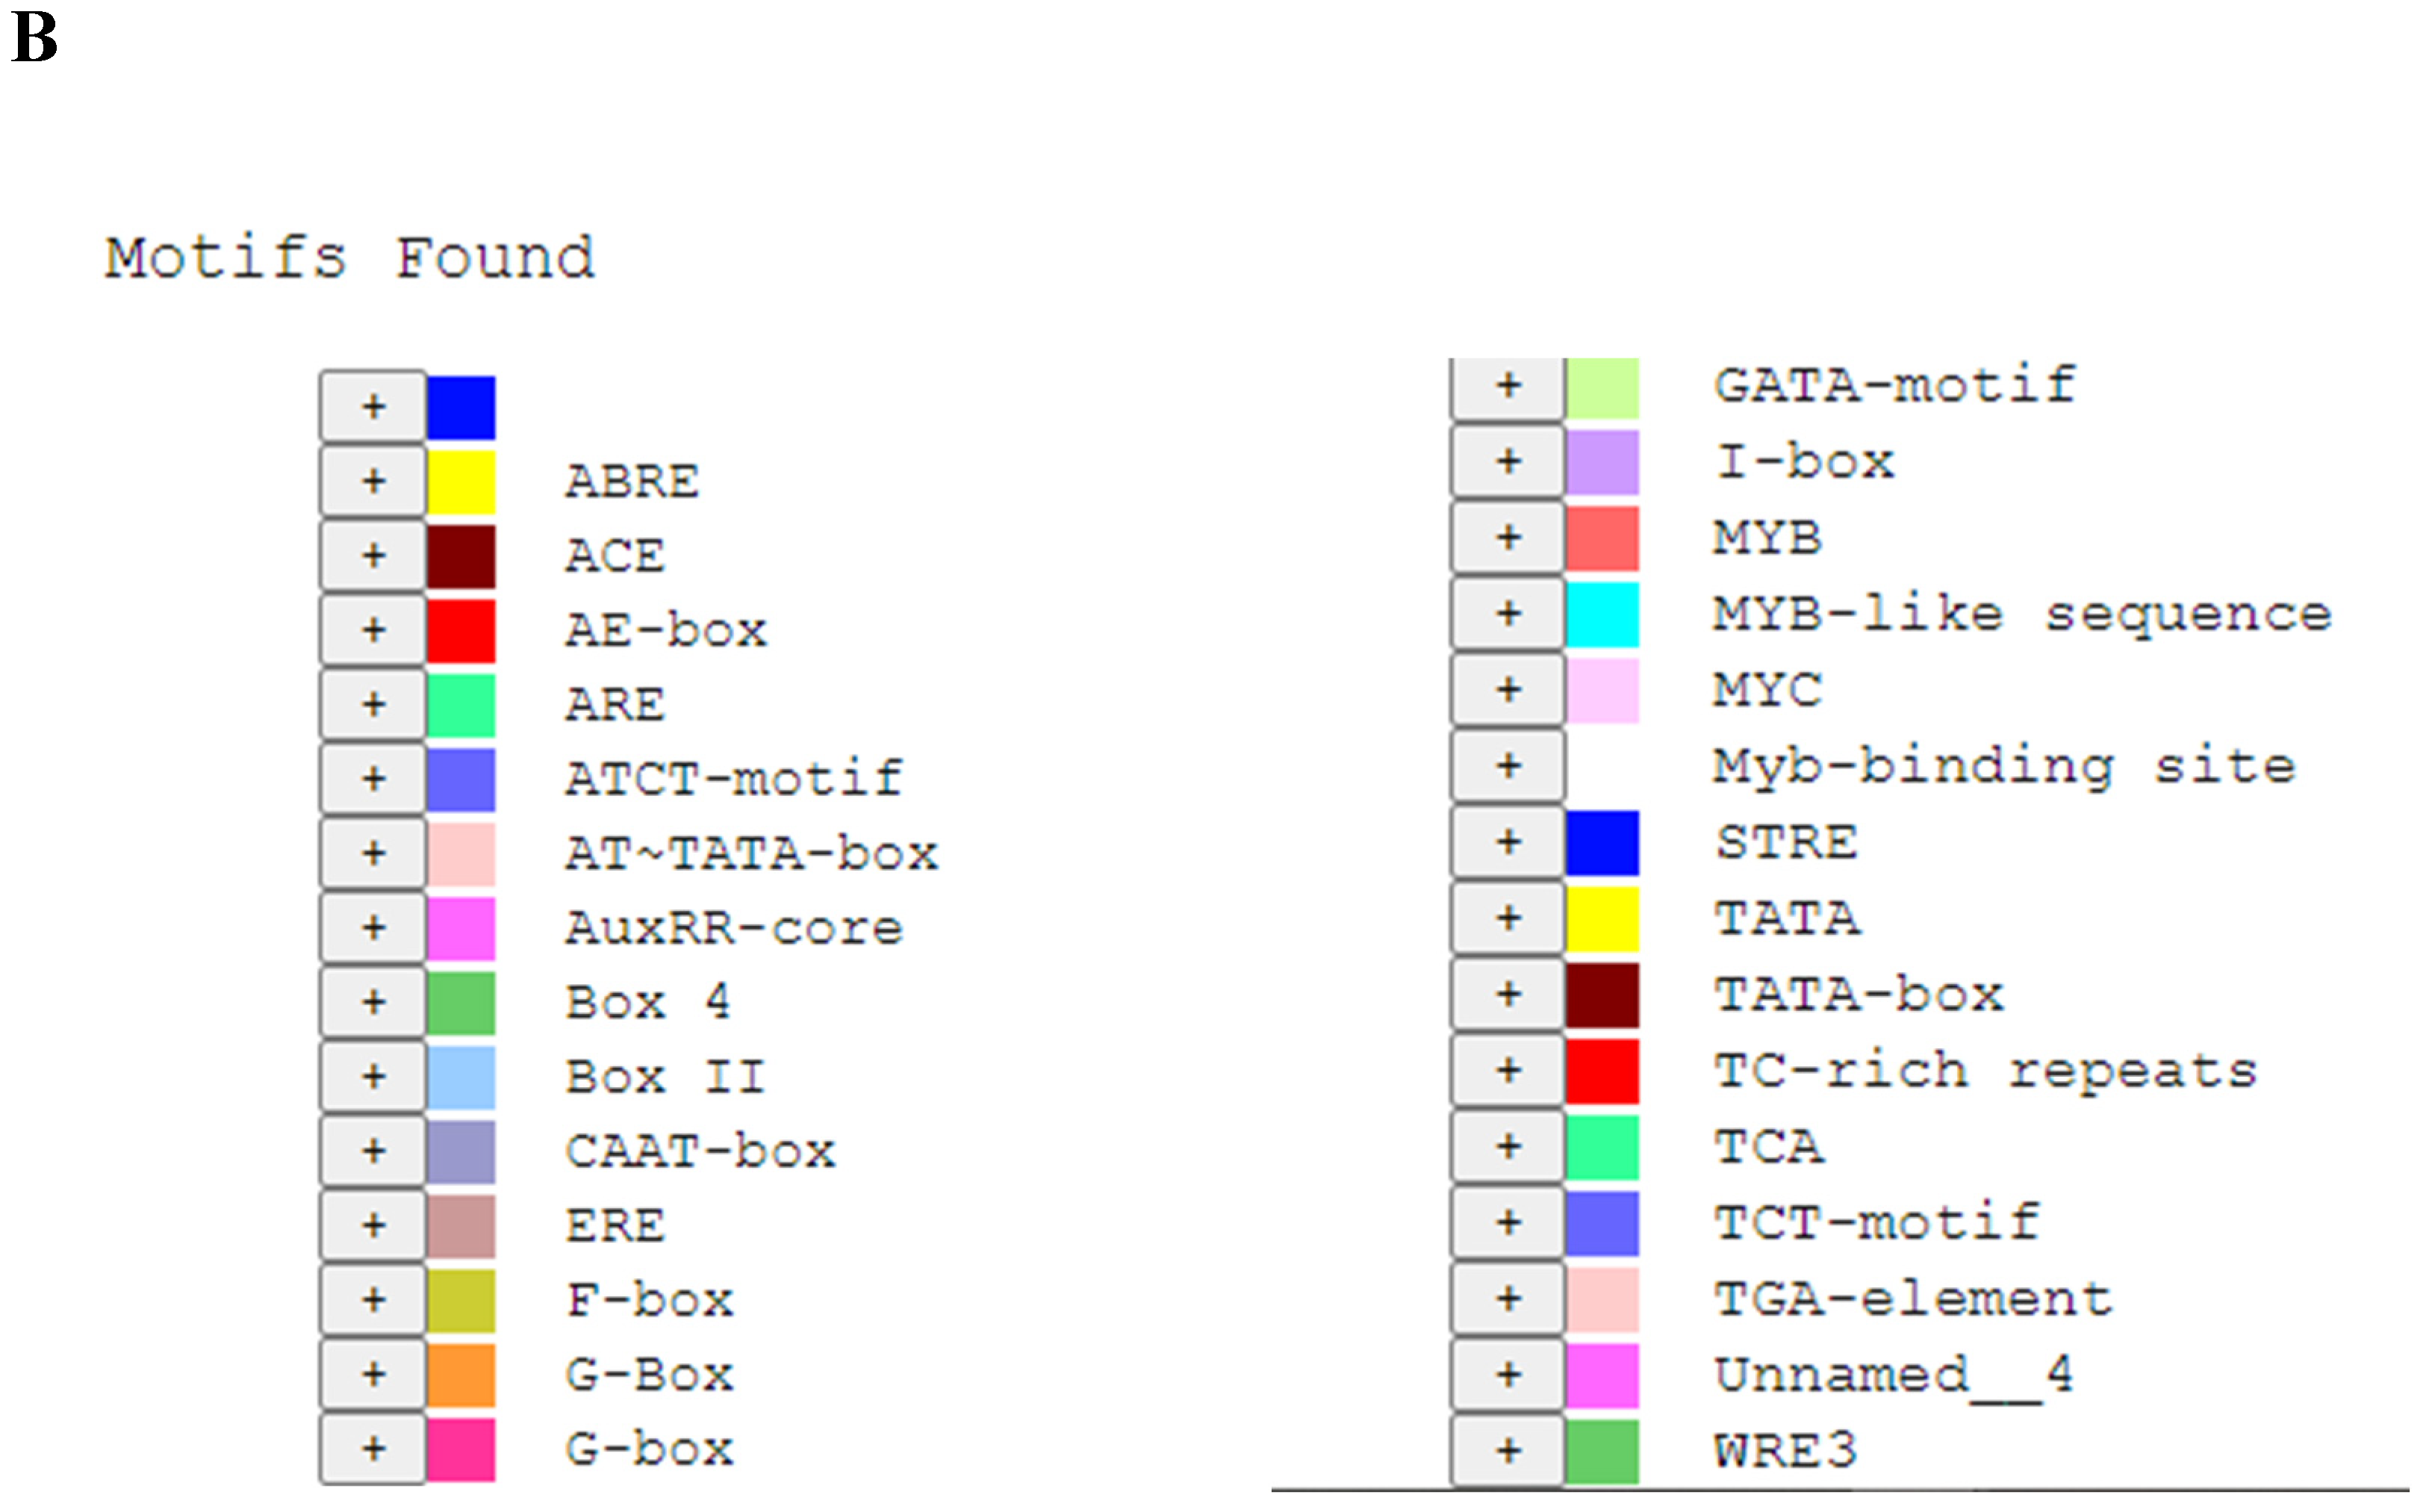The height and width of the screenshot is (1512, 2426).
Task: Expand the ABRE motif with plus button
Action: click(x=373, y=481)
